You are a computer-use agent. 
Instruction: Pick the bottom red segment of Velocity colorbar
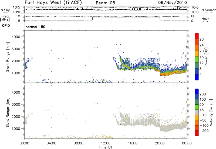click(x=197, y=133)
